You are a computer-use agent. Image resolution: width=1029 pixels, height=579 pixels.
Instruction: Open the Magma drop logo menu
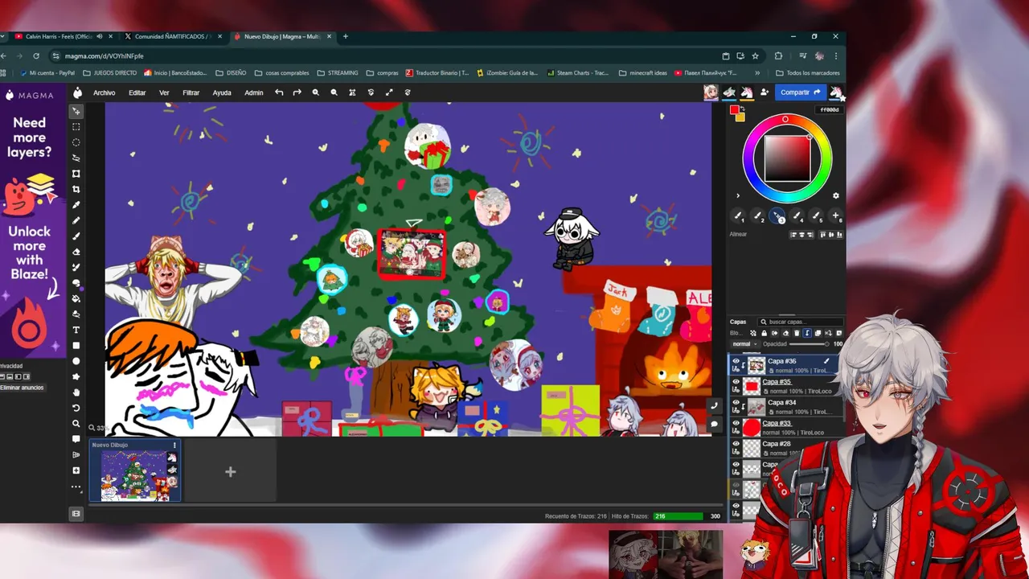78,92
